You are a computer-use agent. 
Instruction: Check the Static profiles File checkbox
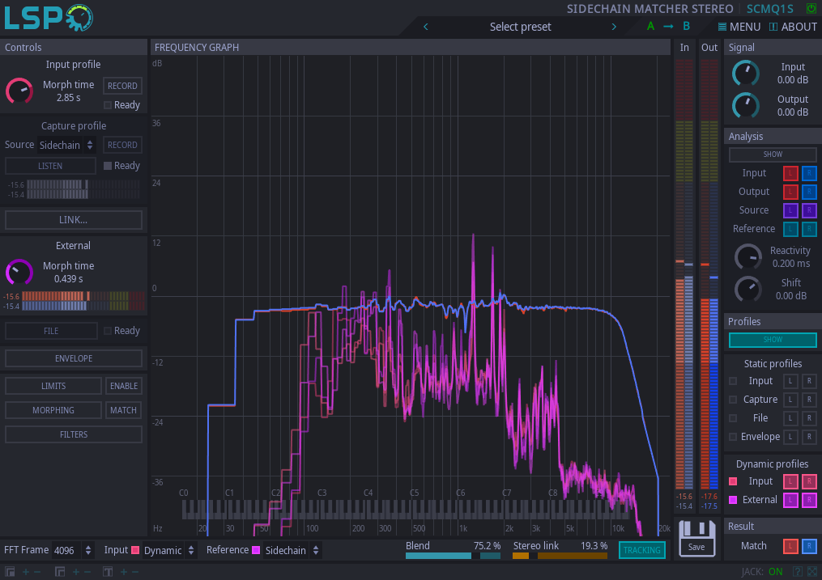[x=734, y=418]
